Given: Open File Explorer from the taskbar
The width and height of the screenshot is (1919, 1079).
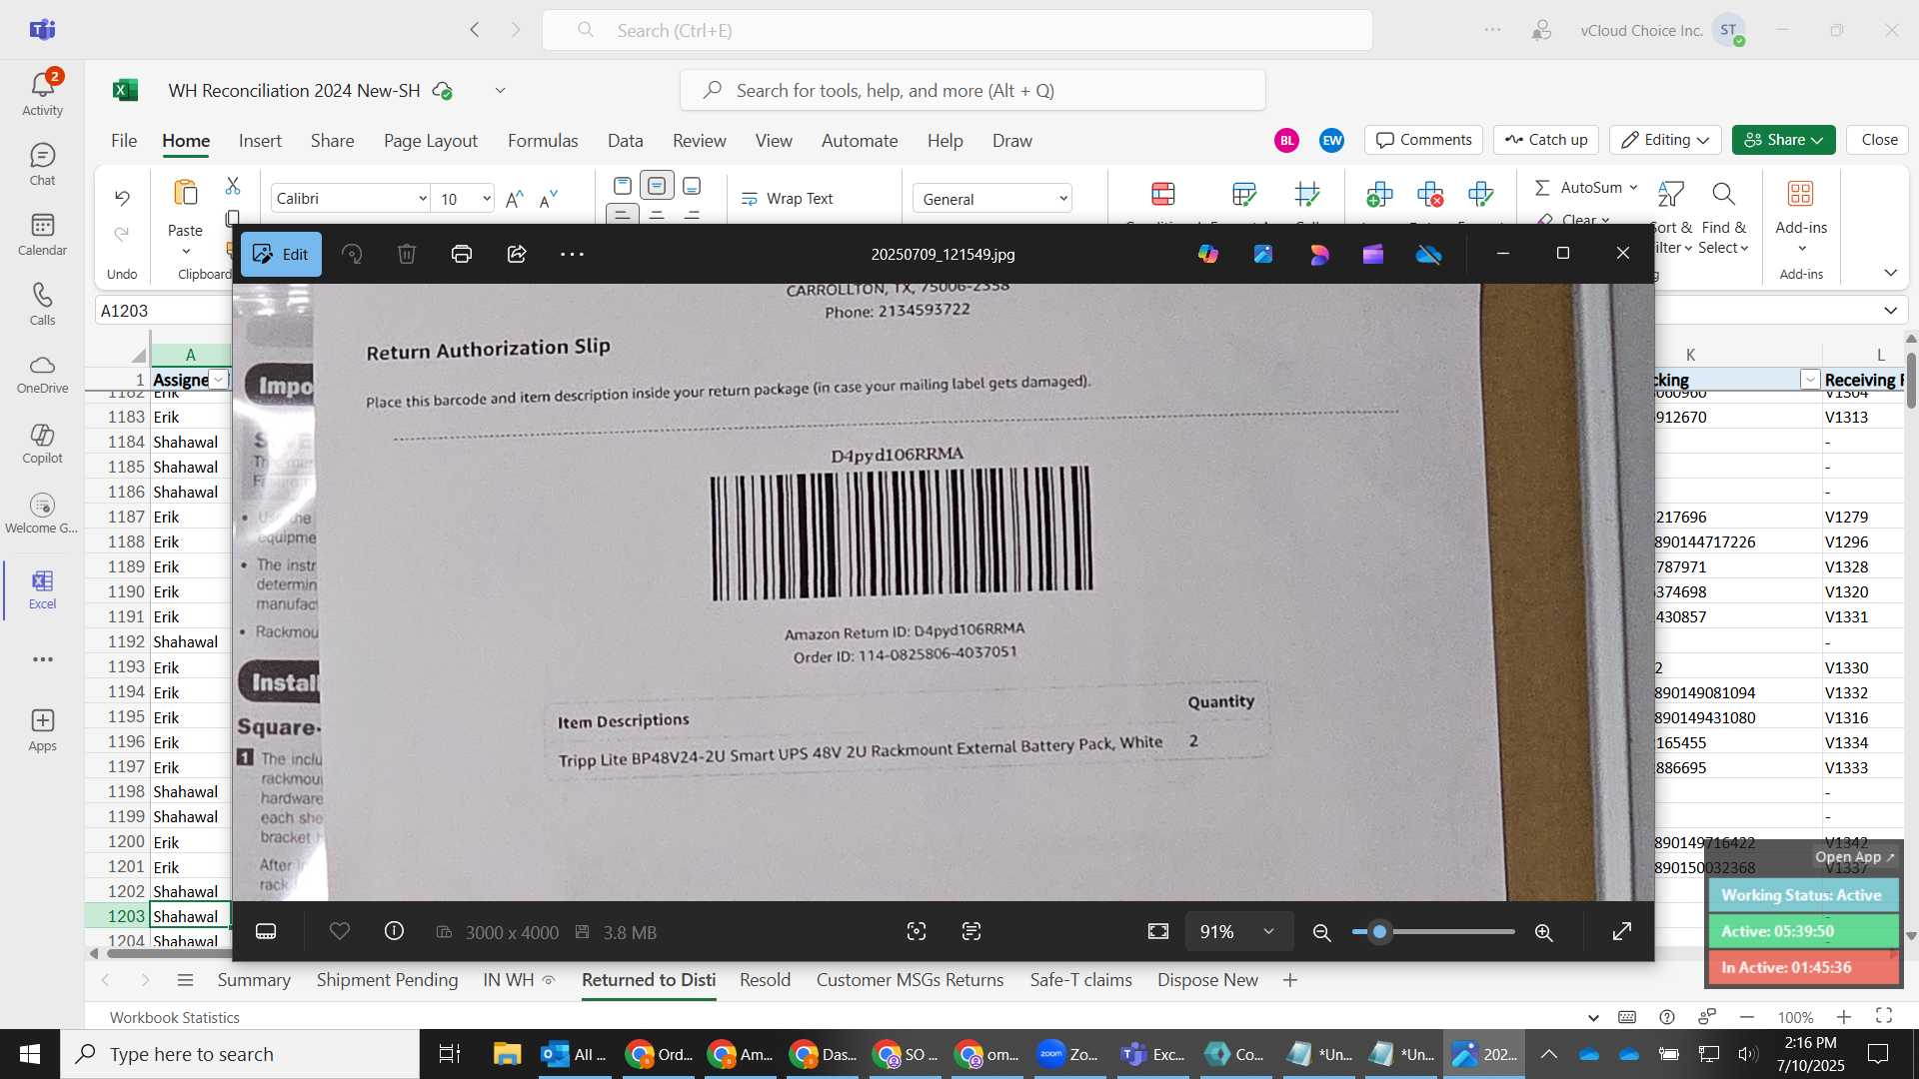Looking at the screenshot, I should [507, 1054].
